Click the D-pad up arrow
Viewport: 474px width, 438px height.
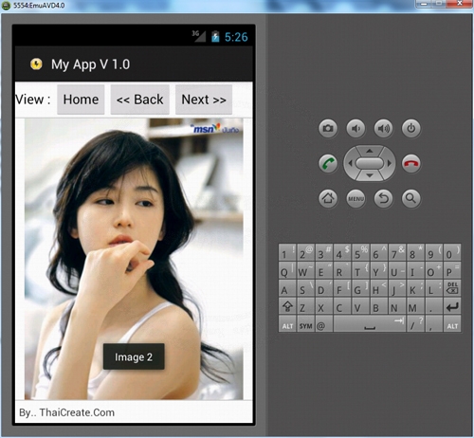pyautogui.click(x=370, y=151)
